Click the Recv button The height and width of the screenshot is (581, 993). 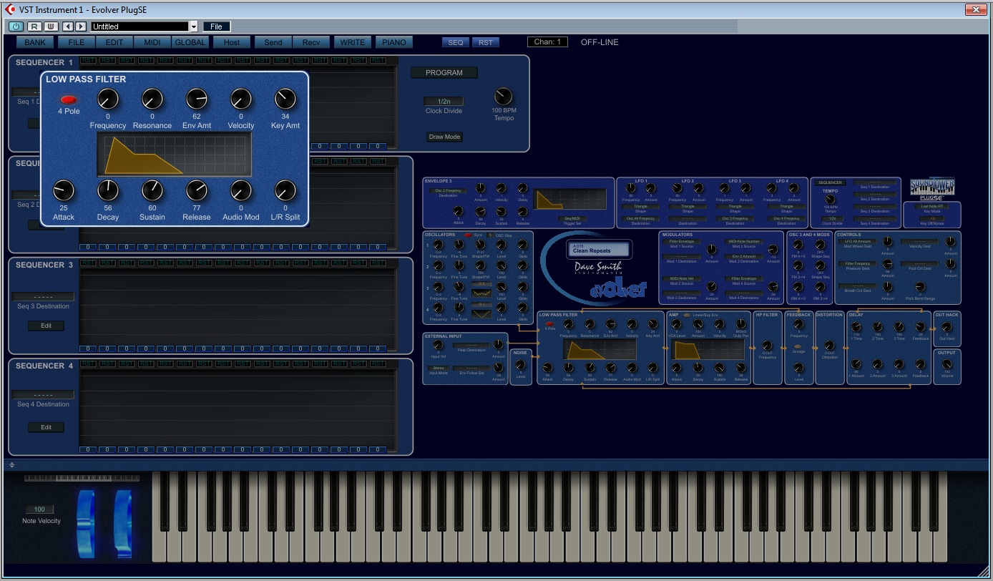coord(311,42)
